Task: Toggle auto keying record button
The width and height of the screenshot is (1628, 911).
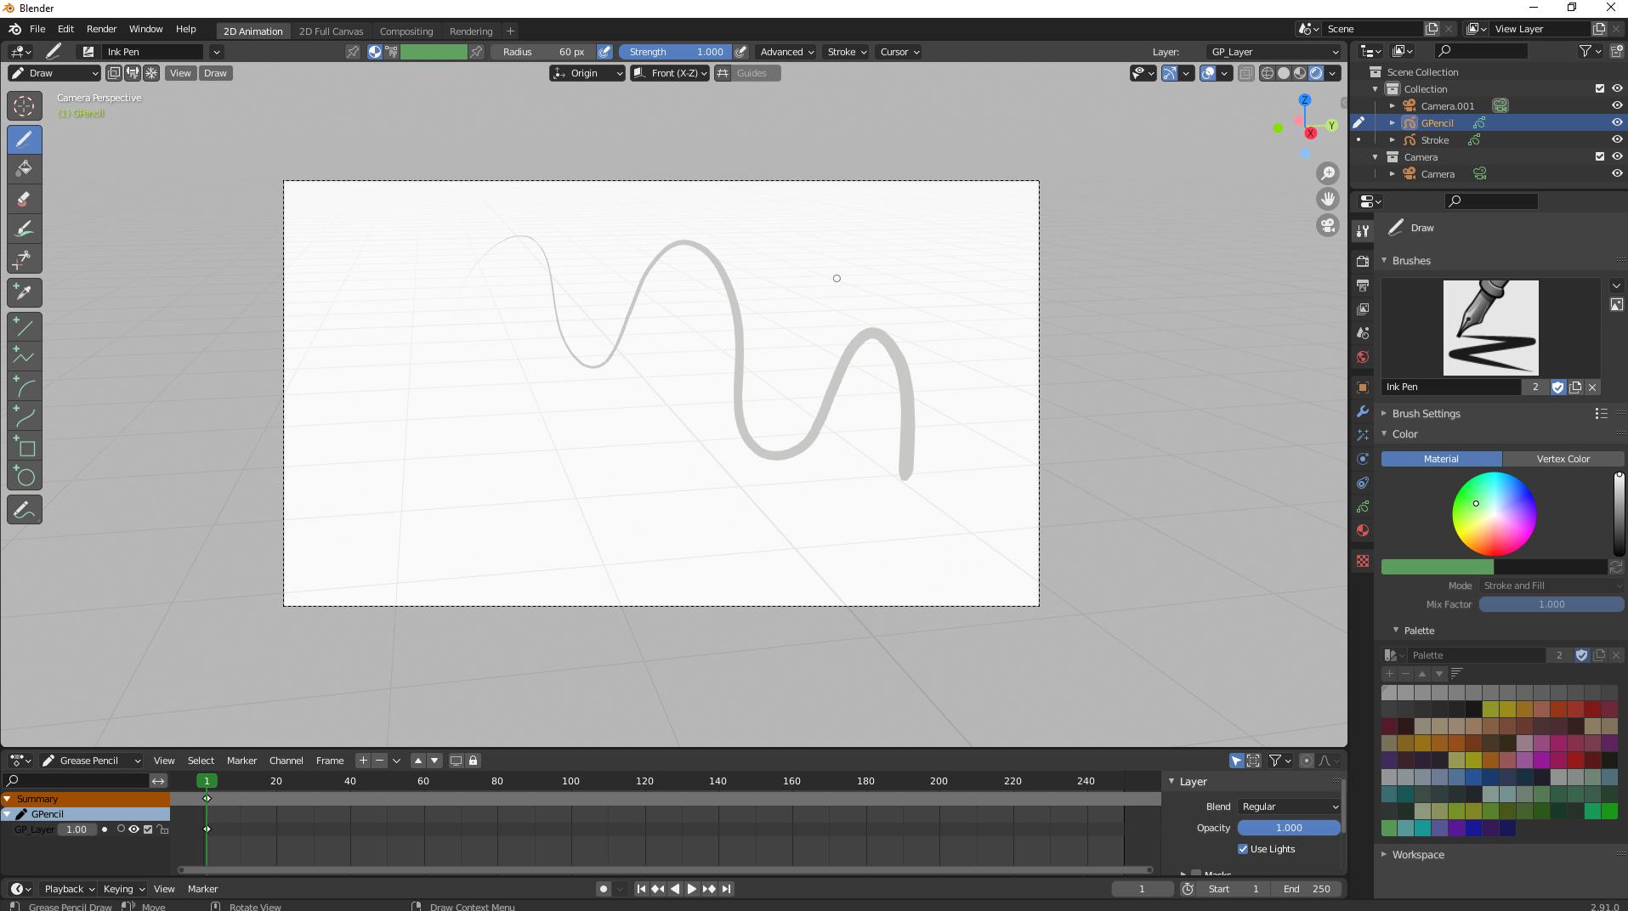Action: 604,889
